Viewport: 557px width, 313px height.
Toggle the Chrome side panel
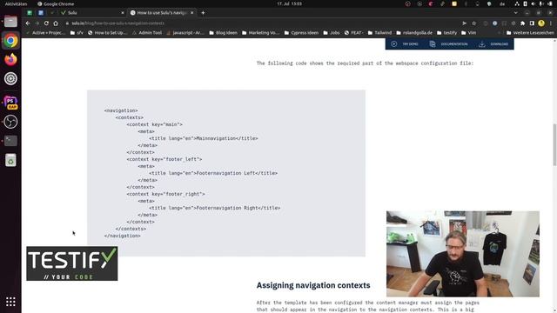(x=532, y=23)
